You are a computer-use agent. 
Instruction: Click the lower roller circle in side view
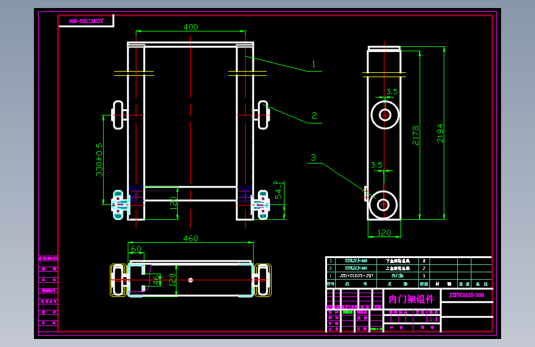[383, 205]
